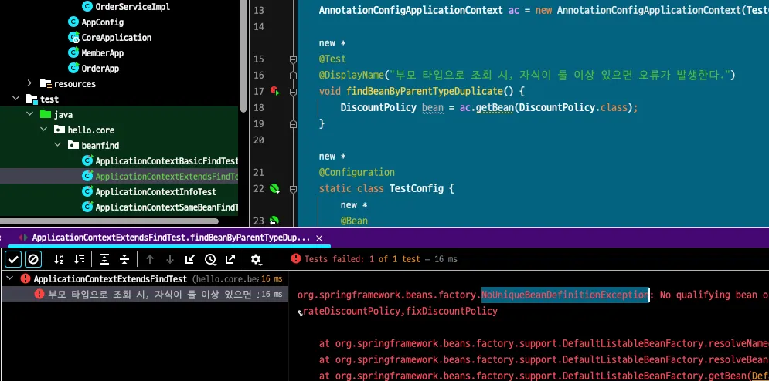This screenshot has width=769, height=381.
Task: Click red error icon next to 'Tests failed'
Action: click(x=295, y=258)
